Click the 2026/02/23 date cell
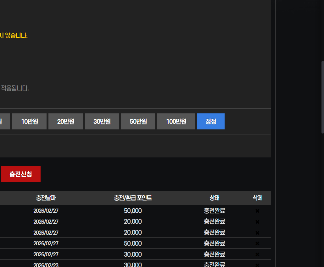This screenshot has width=324, height=267. coord(46,265)
